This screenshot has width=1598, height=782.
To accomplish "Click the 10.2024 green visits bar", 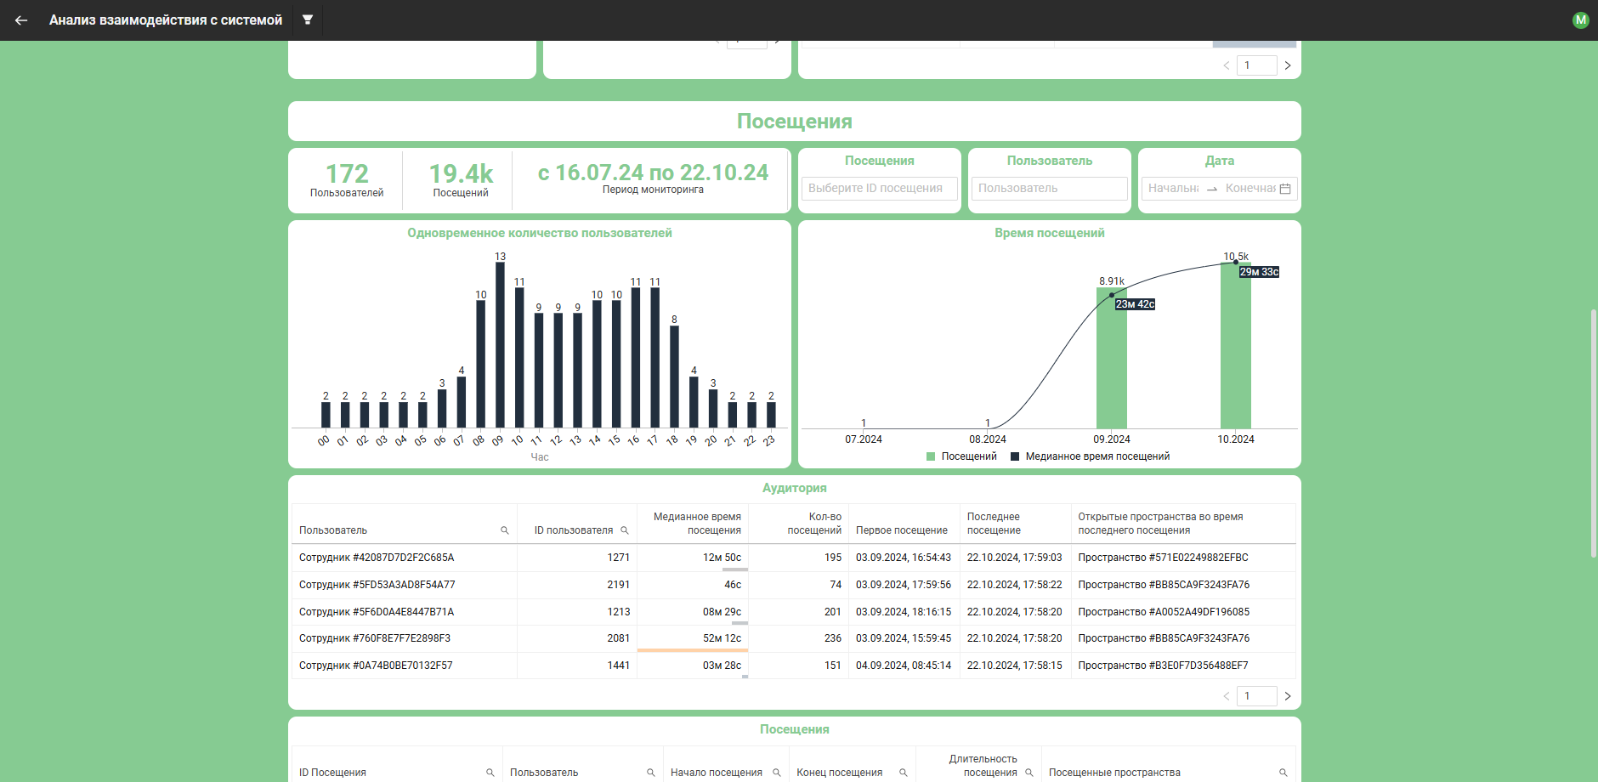I will click(1236, 346).
